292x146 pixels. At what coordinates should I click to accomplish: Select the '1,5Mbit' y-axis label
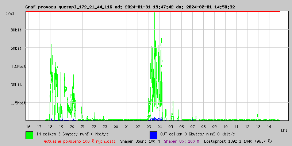(18, 103)
